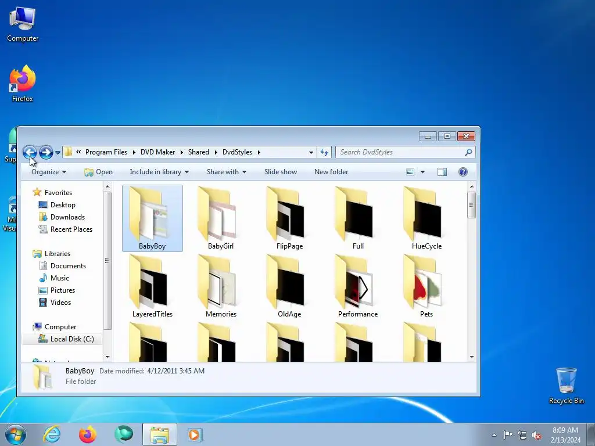Click the muted volume tray icon
This screenshot has width=595, height=446.
click(x=536, y=435)
